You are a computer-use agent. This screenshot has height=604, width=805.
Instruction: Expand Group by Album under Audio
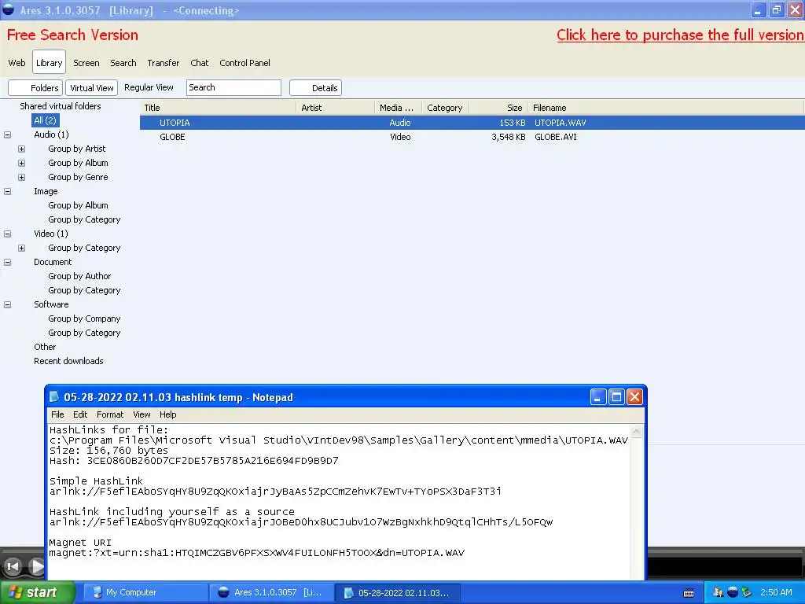[21, 163]
